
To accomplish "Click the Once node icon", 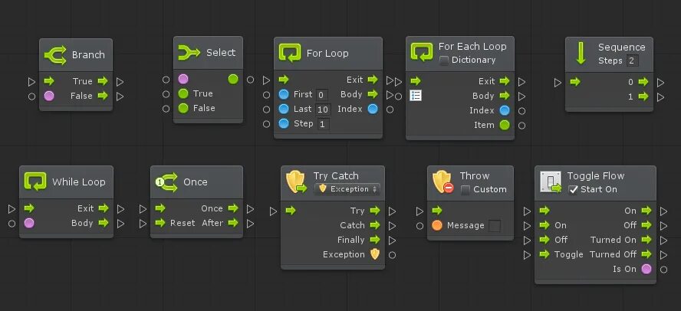I will 166,182.
